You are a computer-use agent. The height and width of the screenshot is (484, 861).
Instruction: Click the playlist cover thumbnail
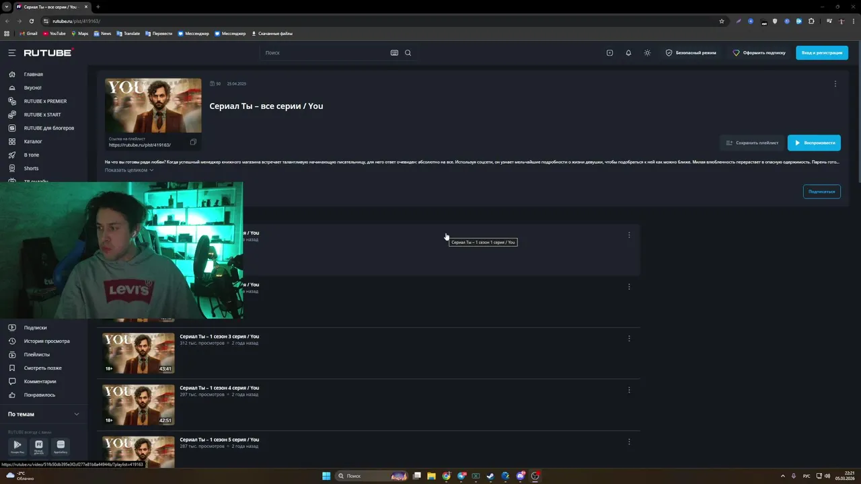coord(153,106)
